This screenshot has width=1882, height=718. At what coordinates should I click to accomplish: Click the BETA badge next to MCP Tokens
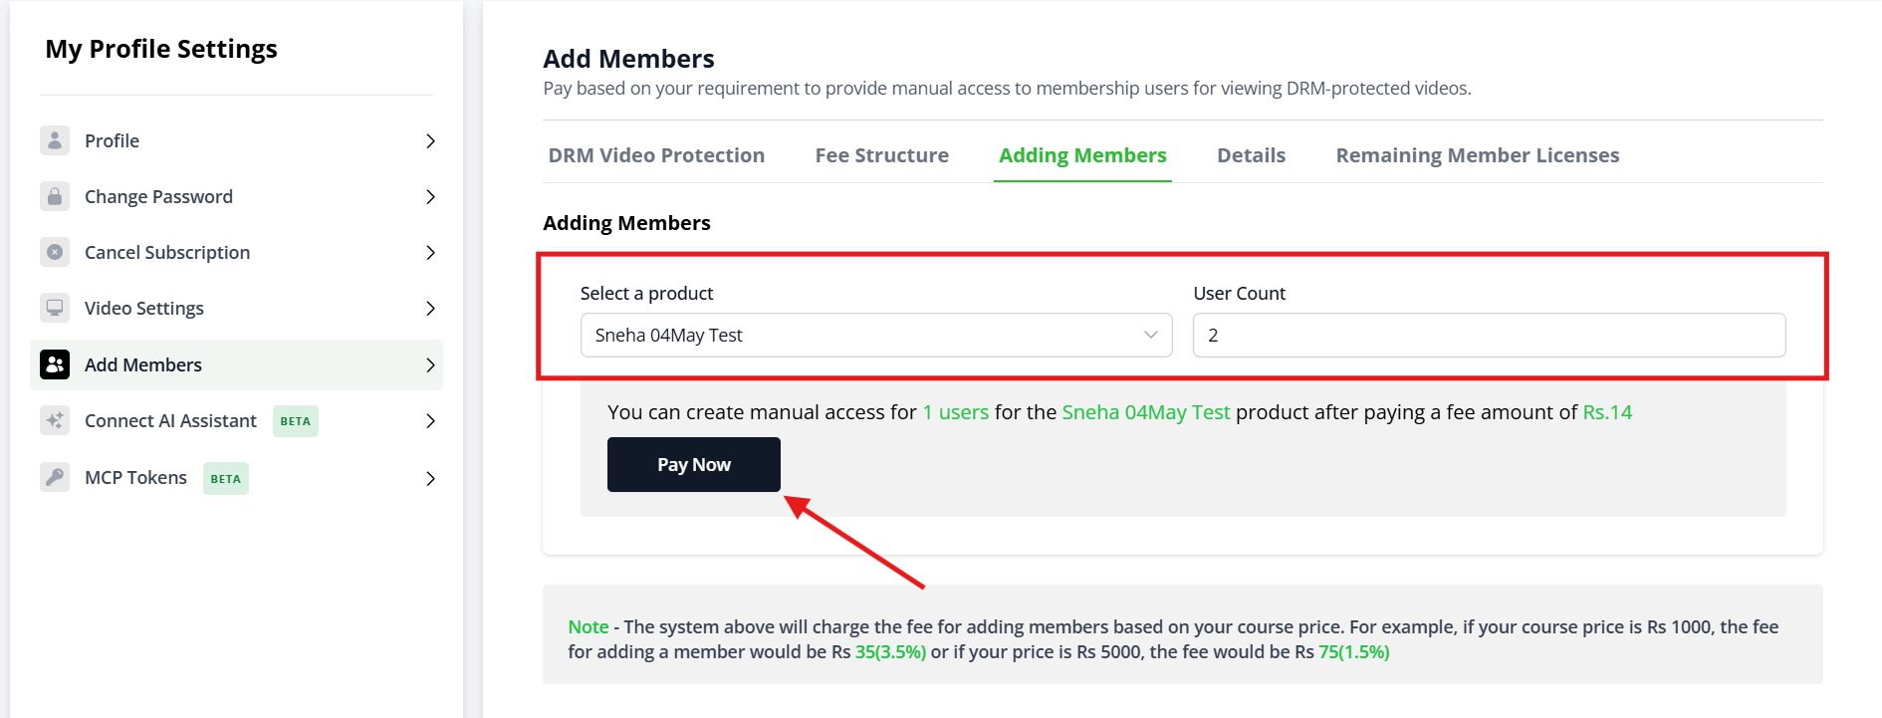226,479
